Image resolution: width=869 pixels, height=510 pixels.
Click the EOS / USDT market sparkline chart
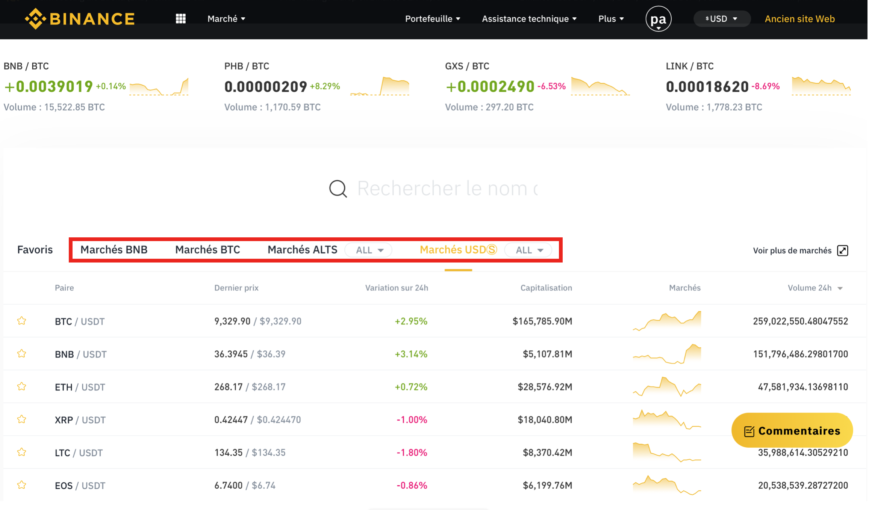(x=667, y=485)
